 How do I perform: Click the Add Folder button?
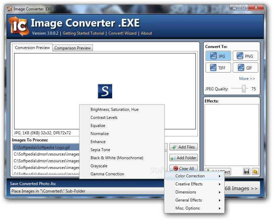tap(183, 158)
